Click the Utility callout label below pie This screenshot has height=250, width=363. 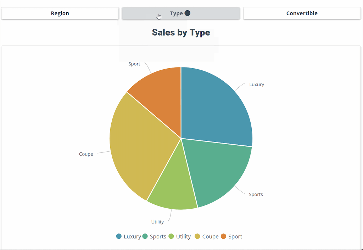point(157,222)
